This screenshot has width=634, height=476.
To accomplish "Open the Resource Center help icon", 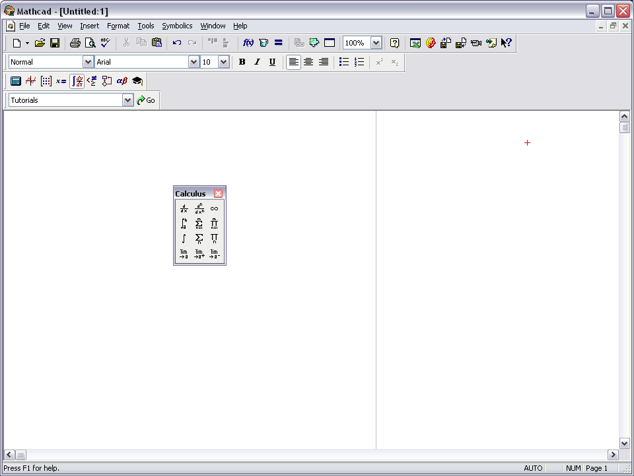I will tap(395, 43).
